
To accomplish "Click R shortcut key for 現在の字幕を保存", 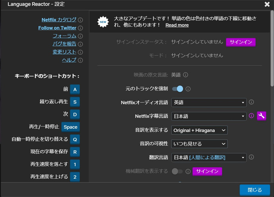I will pos(75,152).
